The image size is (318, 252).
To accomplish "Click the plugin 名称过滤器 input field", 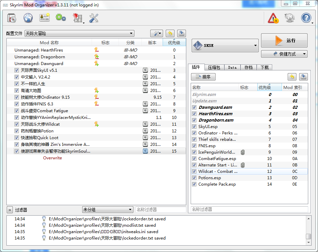I will tap(249, 209).
